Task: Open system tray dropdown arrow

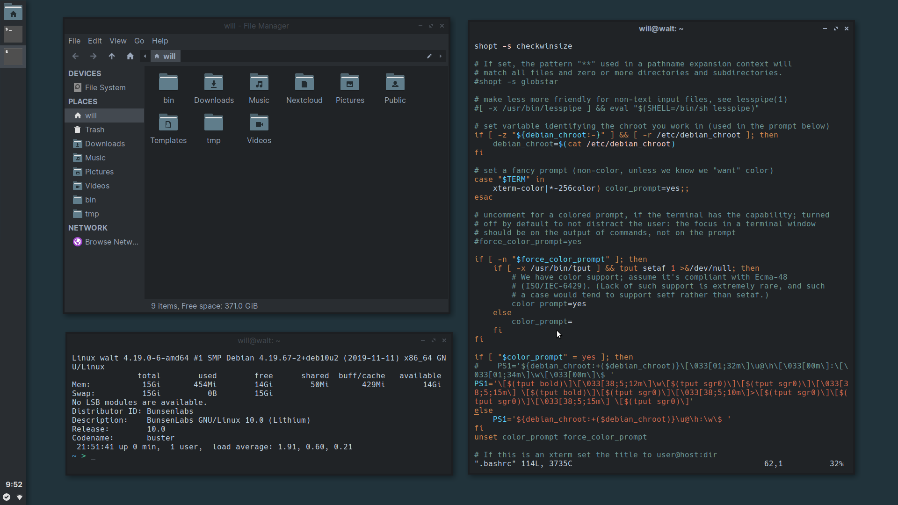Action: coord(20,497)
